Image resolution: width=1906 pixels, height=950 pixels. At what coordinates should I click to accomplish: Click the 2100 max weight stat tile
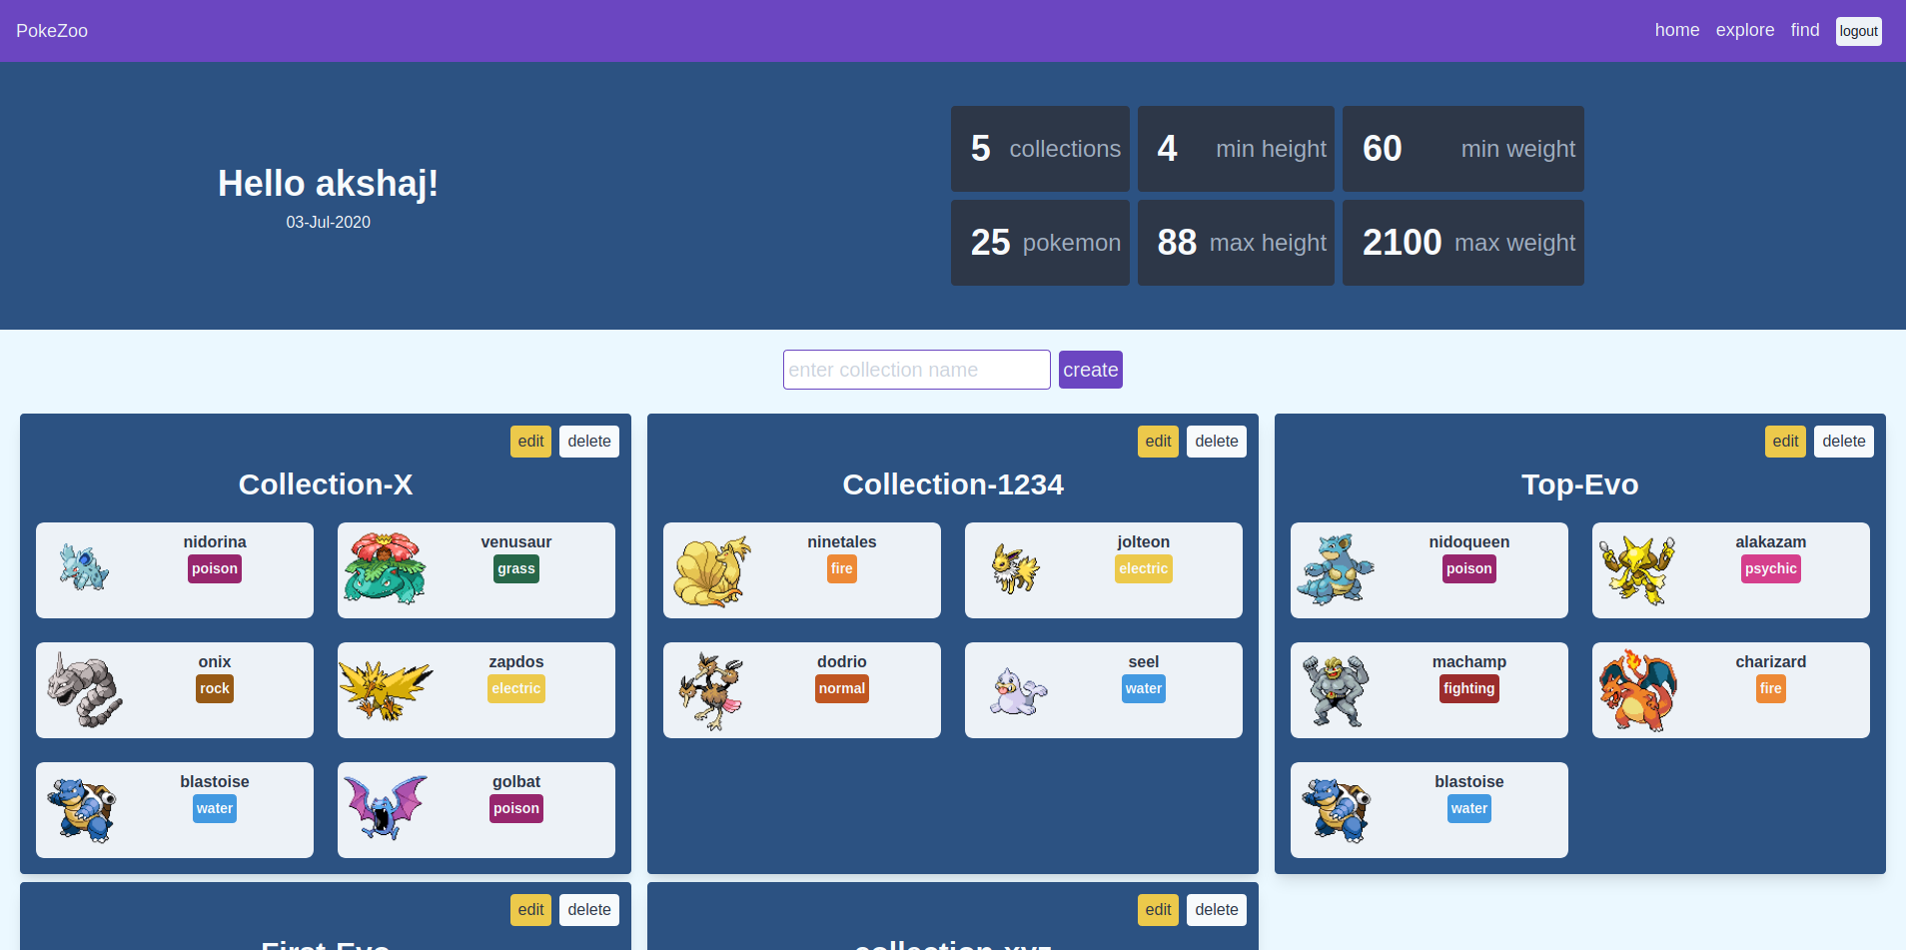tap(1463, 243)
